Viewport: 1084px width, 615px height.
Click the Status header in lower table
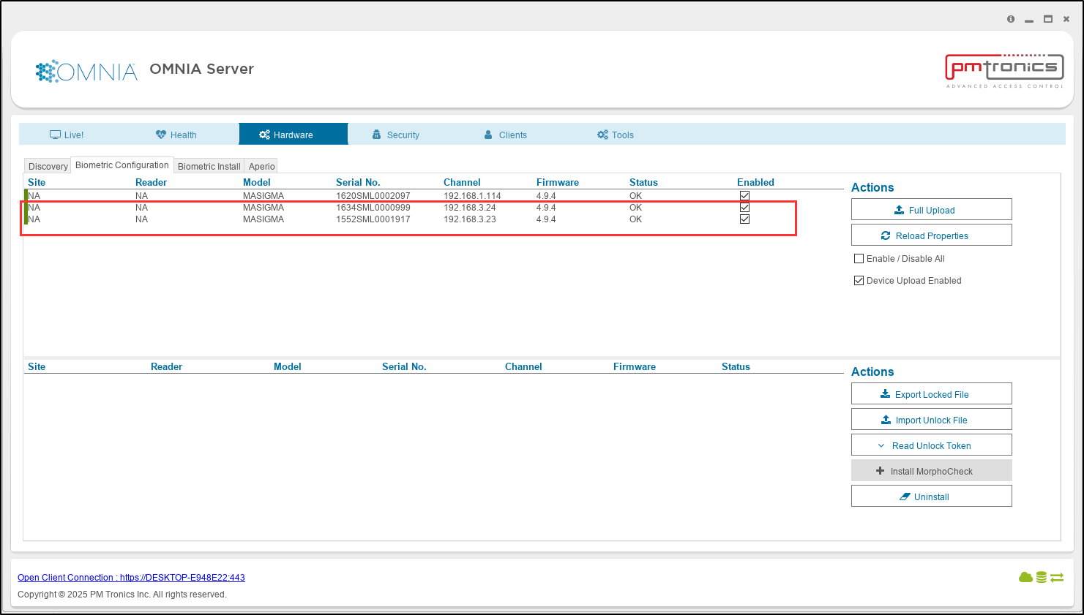(x=736, y=367)
